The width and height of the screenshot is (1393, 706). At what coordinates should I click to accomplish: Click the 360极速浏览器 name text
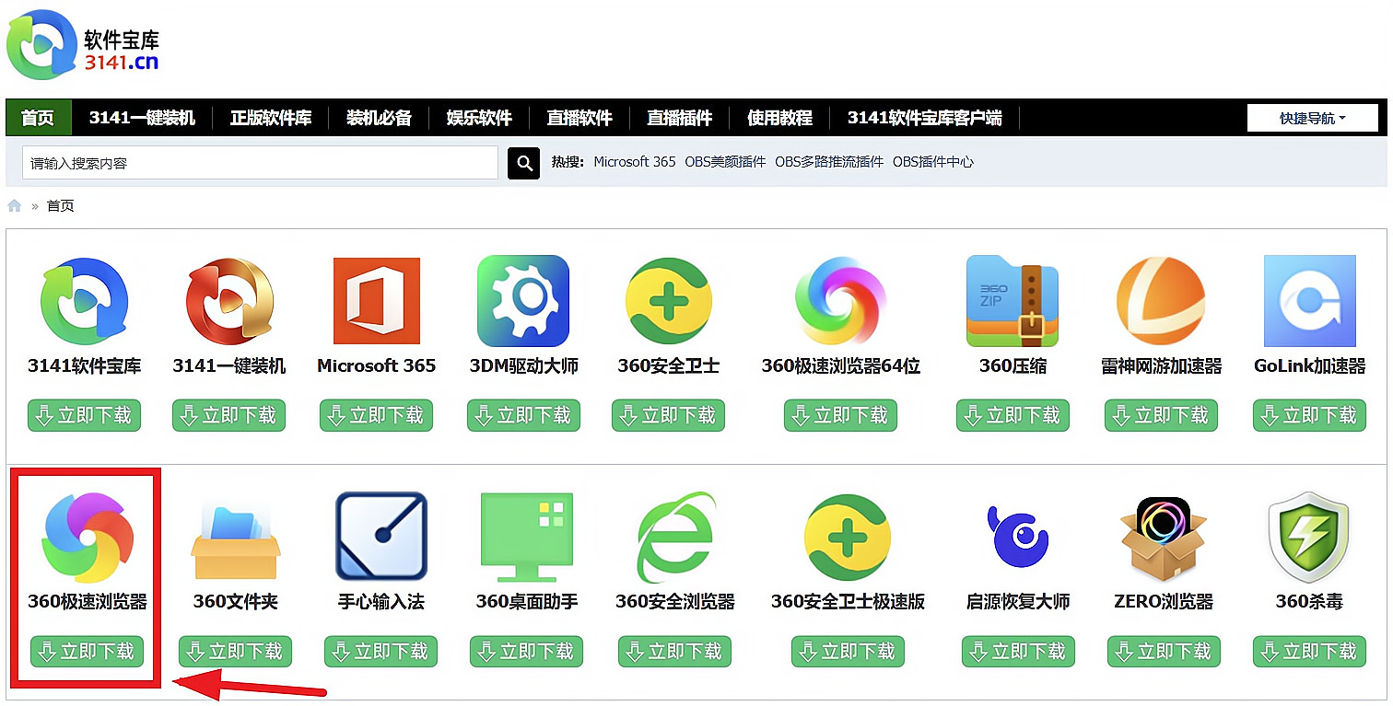point(88,602)
